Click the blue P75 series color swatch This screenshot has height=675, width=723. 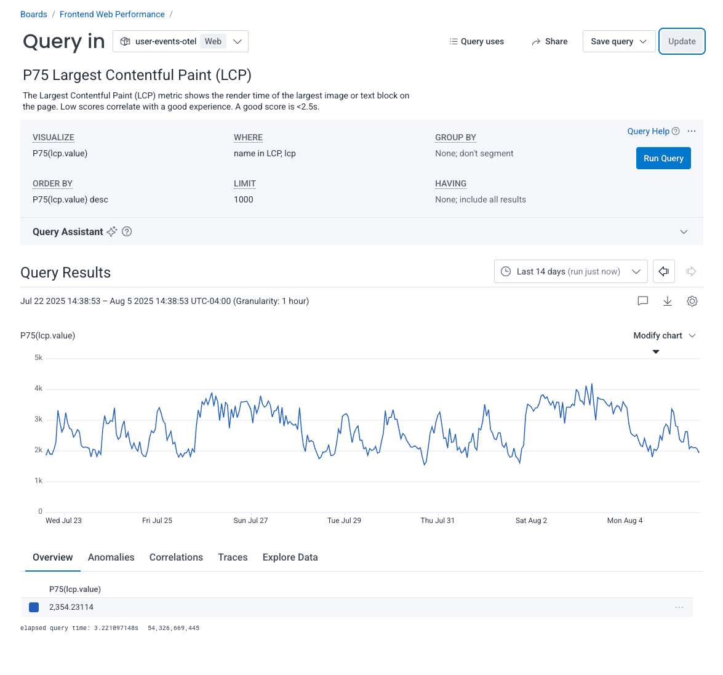click(34, 607)
